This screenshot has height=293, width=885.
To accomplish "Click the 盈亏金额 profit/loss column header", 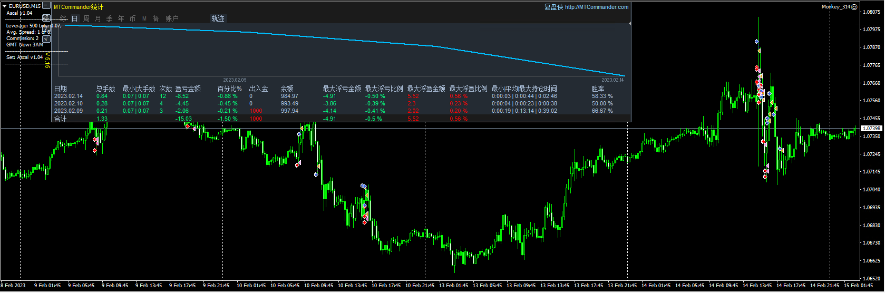I will (188, 89).
